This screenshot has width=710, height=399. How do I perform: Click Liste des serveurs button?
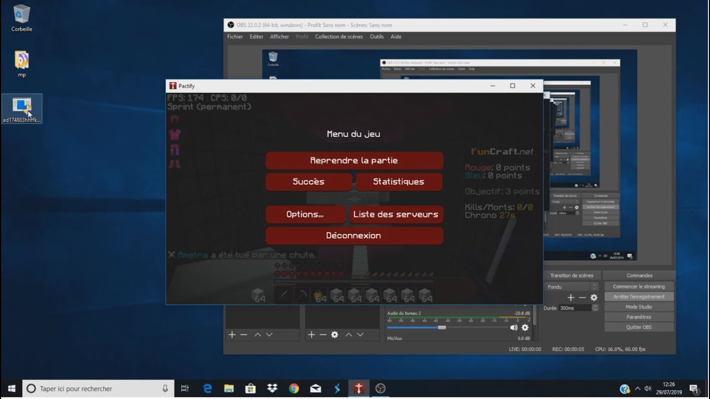click(x=395, y=214)
